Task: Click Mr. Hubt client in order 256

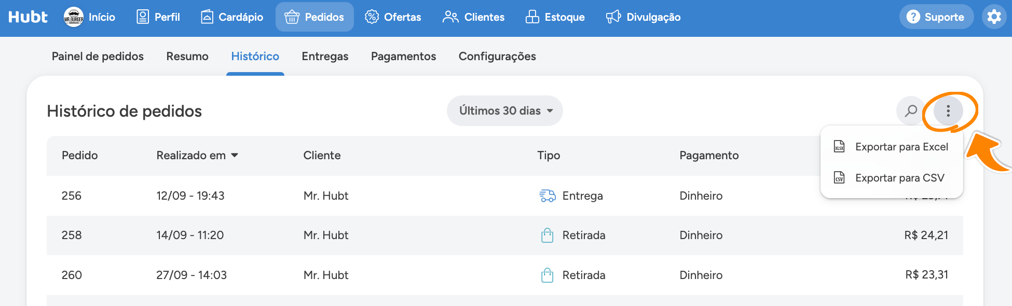Action: click(x=326, y=196)
